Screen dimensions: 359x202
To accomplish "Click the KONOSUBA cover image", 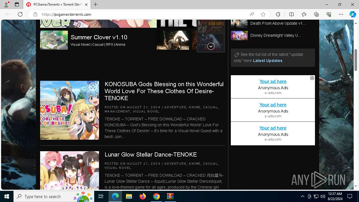I will [70, 110].
